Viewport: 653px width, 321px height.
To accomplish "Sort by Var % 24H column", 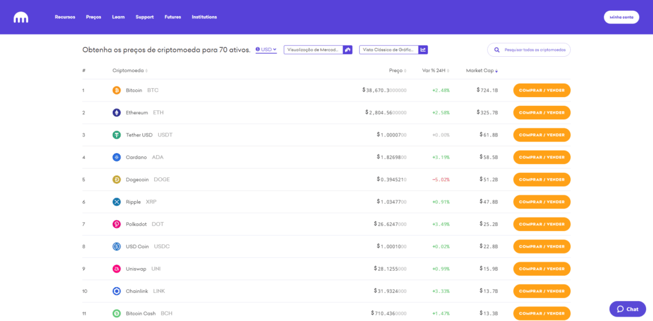I will point(436,70).
